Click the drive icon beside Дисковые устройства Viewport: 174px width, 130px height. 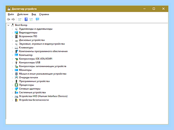16,41
